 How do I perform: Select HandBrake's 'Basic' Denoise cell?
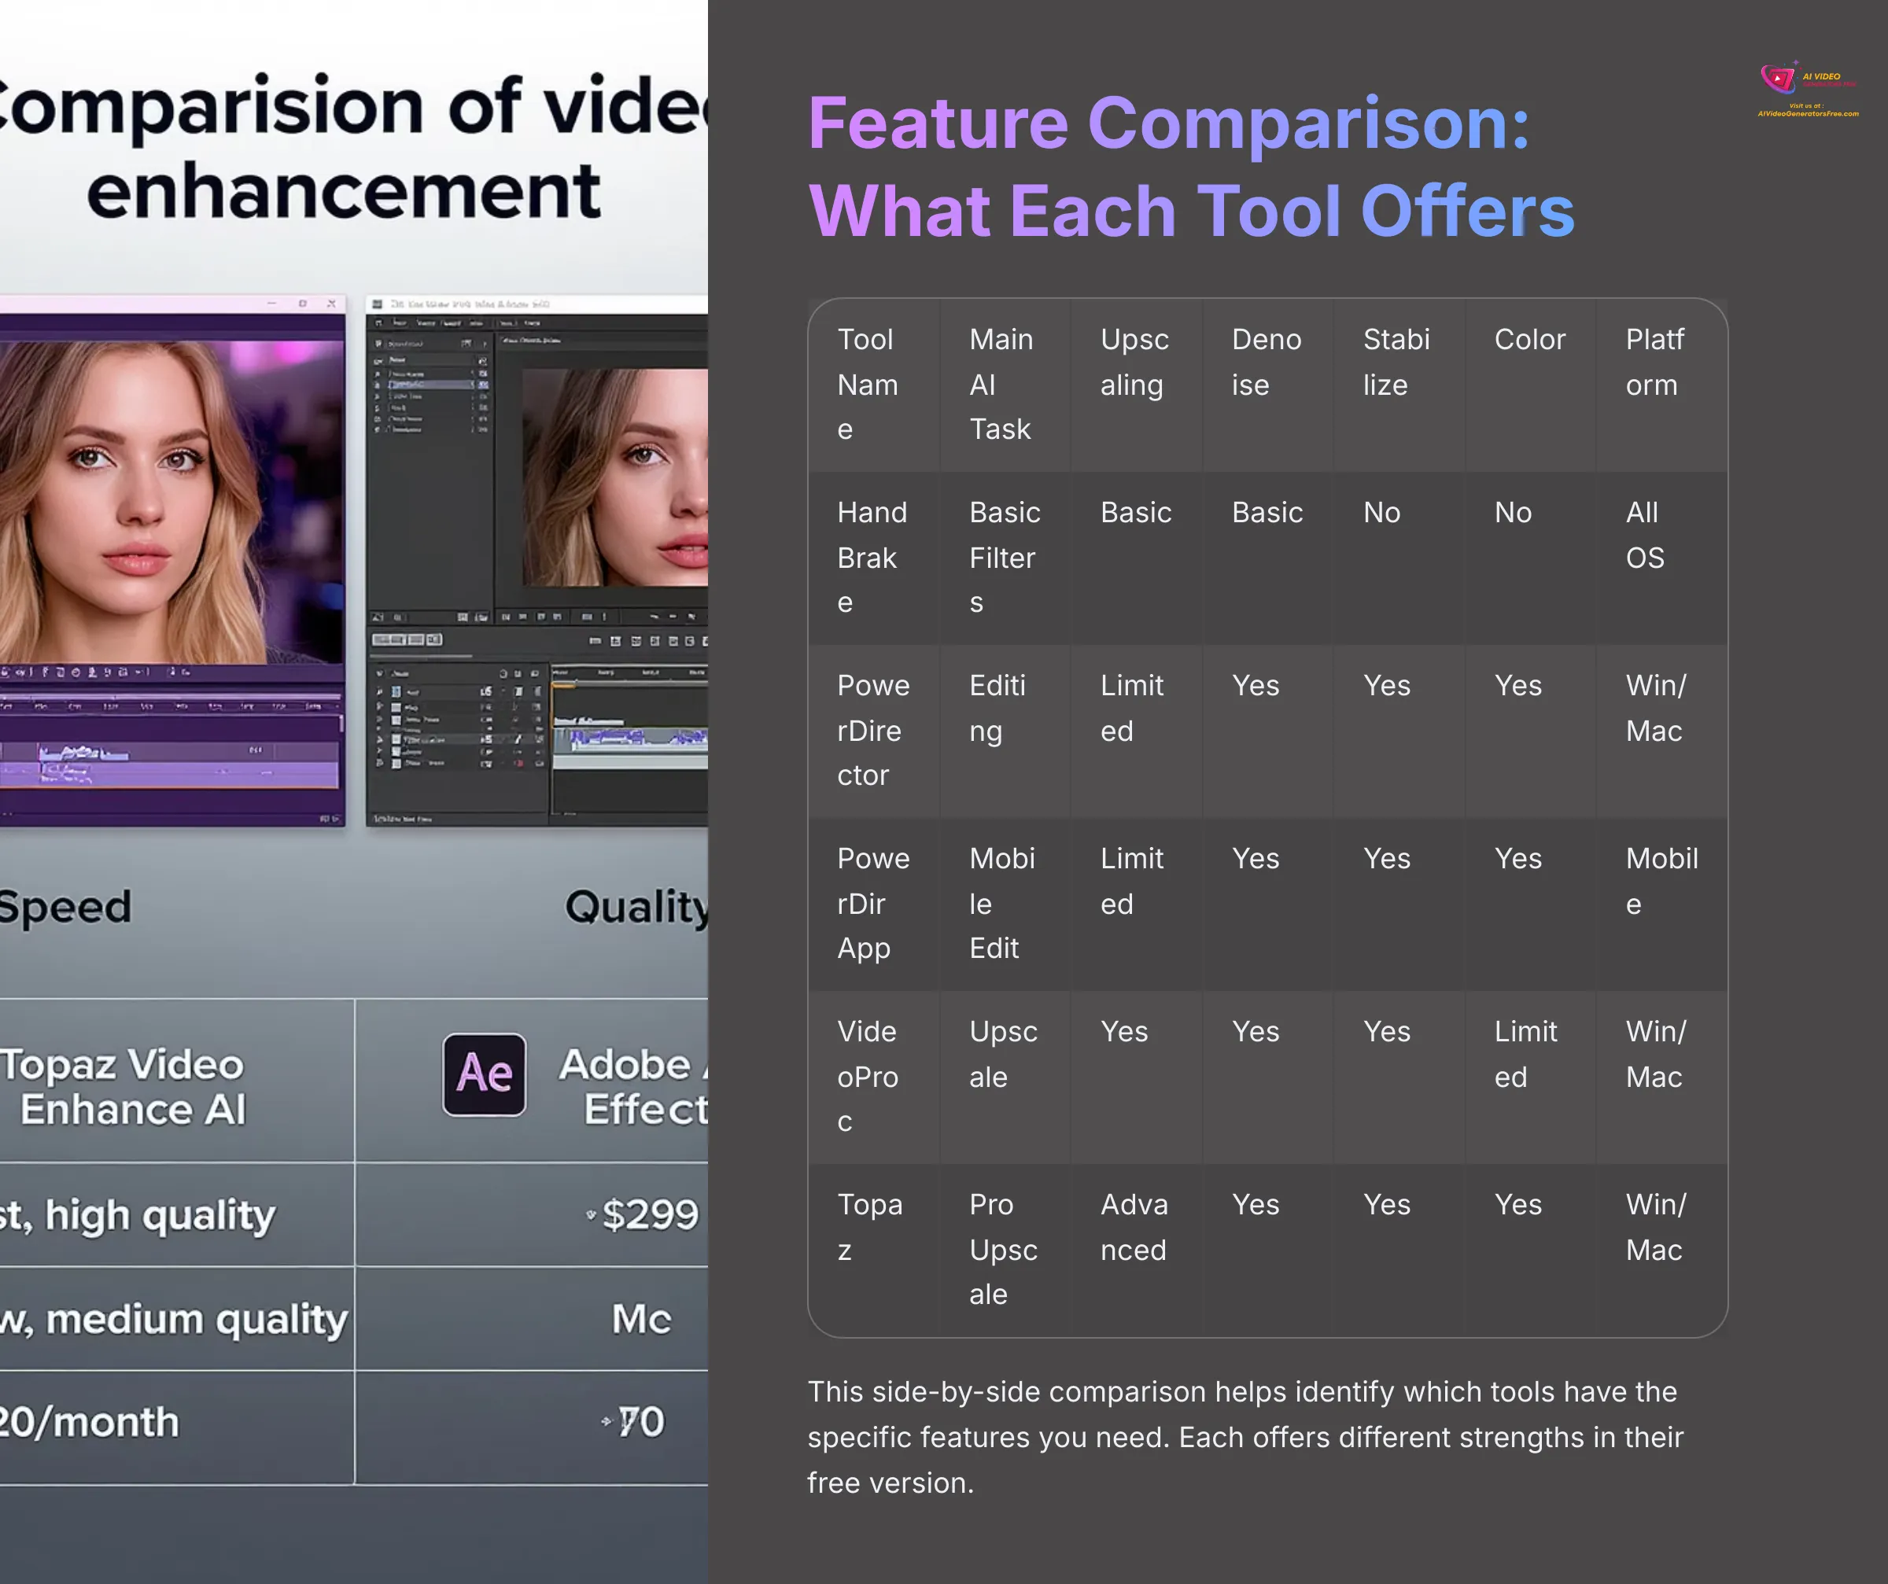pyautogui.click(x=1267, y=558)
